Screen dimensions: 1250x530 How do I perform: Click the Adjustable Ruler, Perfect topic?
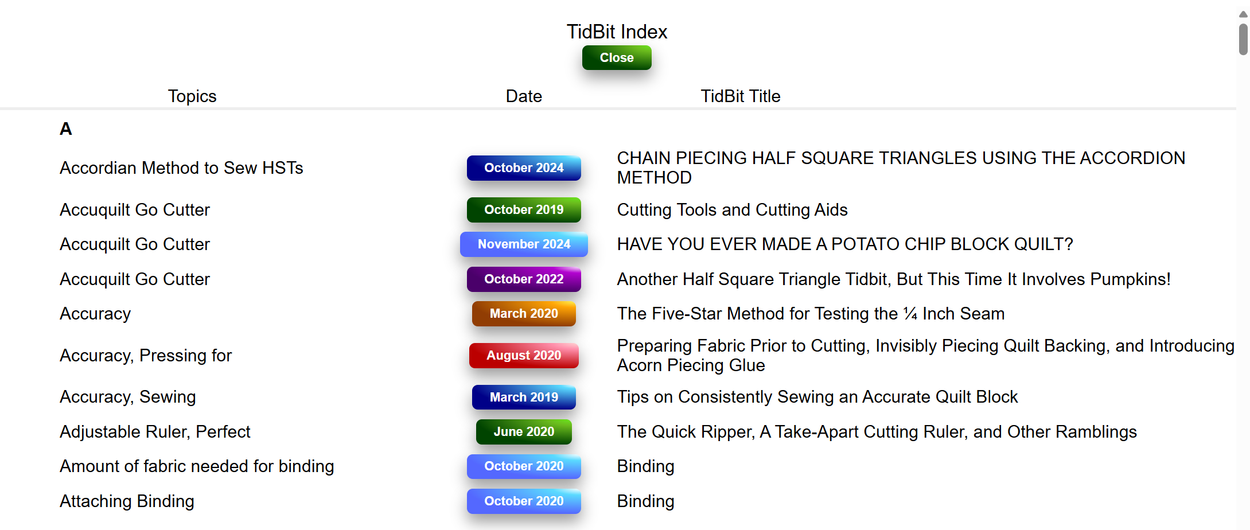pos(155,432)
